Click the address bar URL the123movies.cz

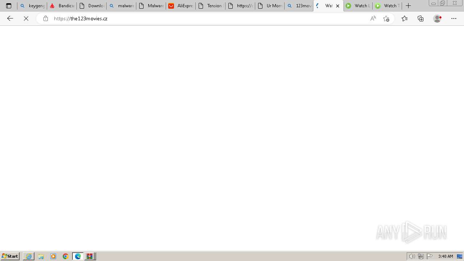point(80,18)
